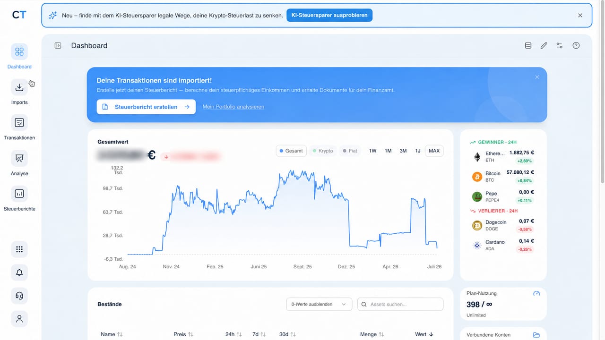The height and width of the screenshot is (340, 605).
Task: Select the 3M time range
Action: click(403, 151)
